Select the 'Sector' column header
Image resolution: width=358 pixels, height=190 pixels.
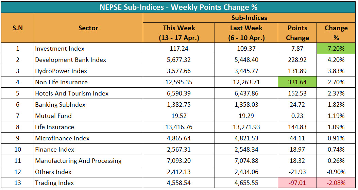click(88, 28)
